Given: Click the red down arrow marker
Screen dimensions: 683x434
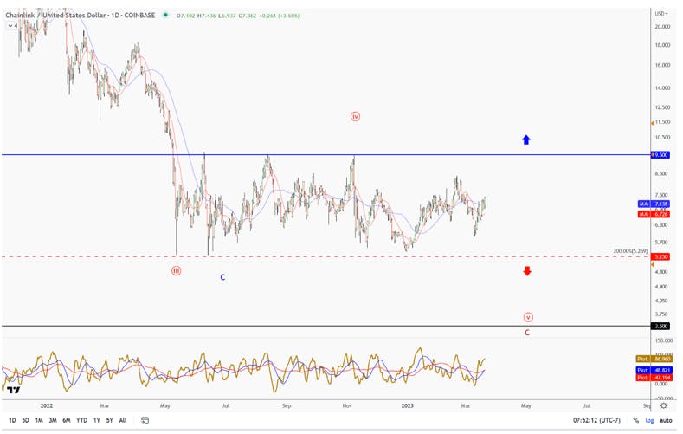Looking at the screenshot, I should coord(527,271).
